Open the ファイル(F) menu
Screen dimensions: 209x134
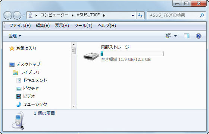tap(20, 26)
